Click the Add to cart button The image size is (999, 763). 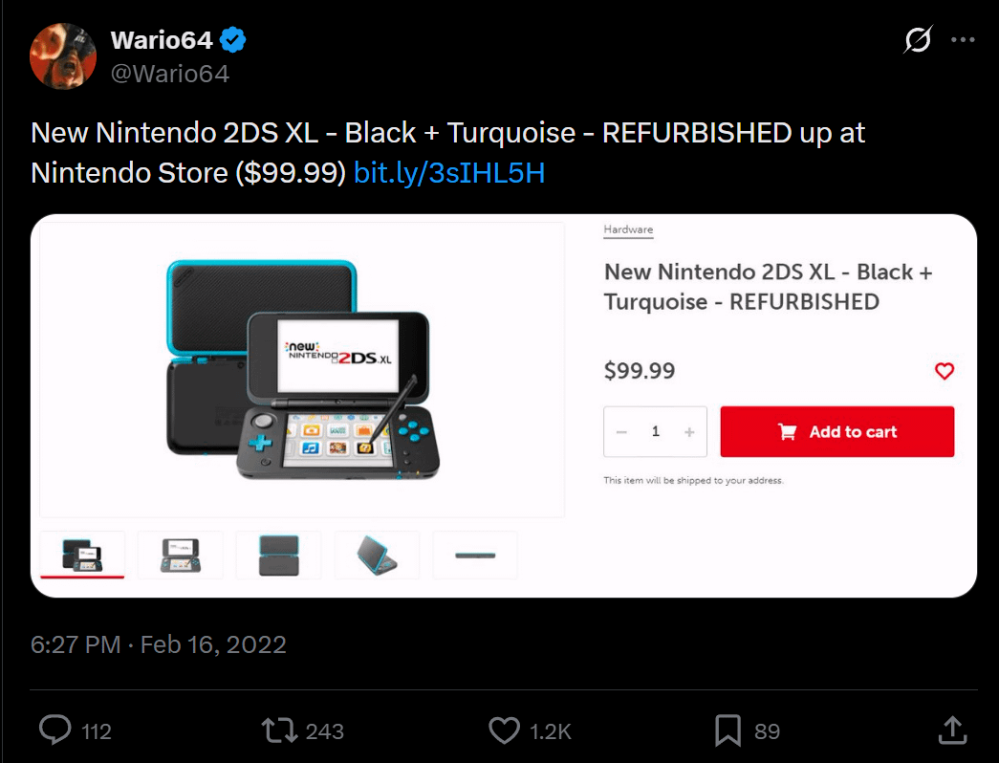pyautogui.click(x=837, y=431)
